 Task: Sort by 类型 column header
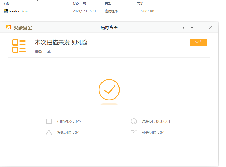click(108, 3)
